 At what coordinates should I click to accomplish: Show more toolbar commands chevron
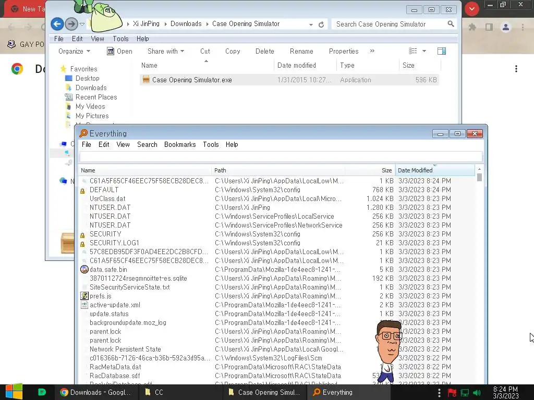372,51
